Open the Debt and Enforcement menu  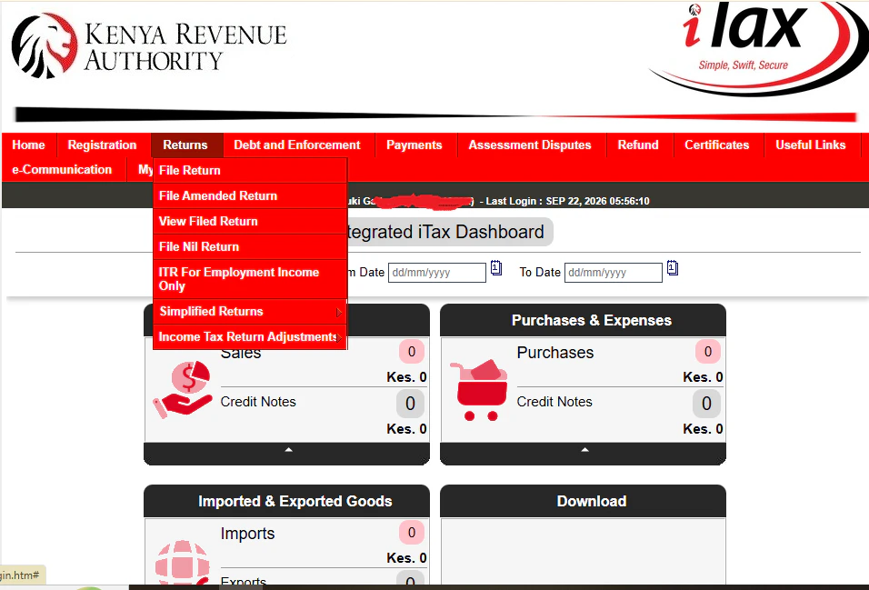297,145
